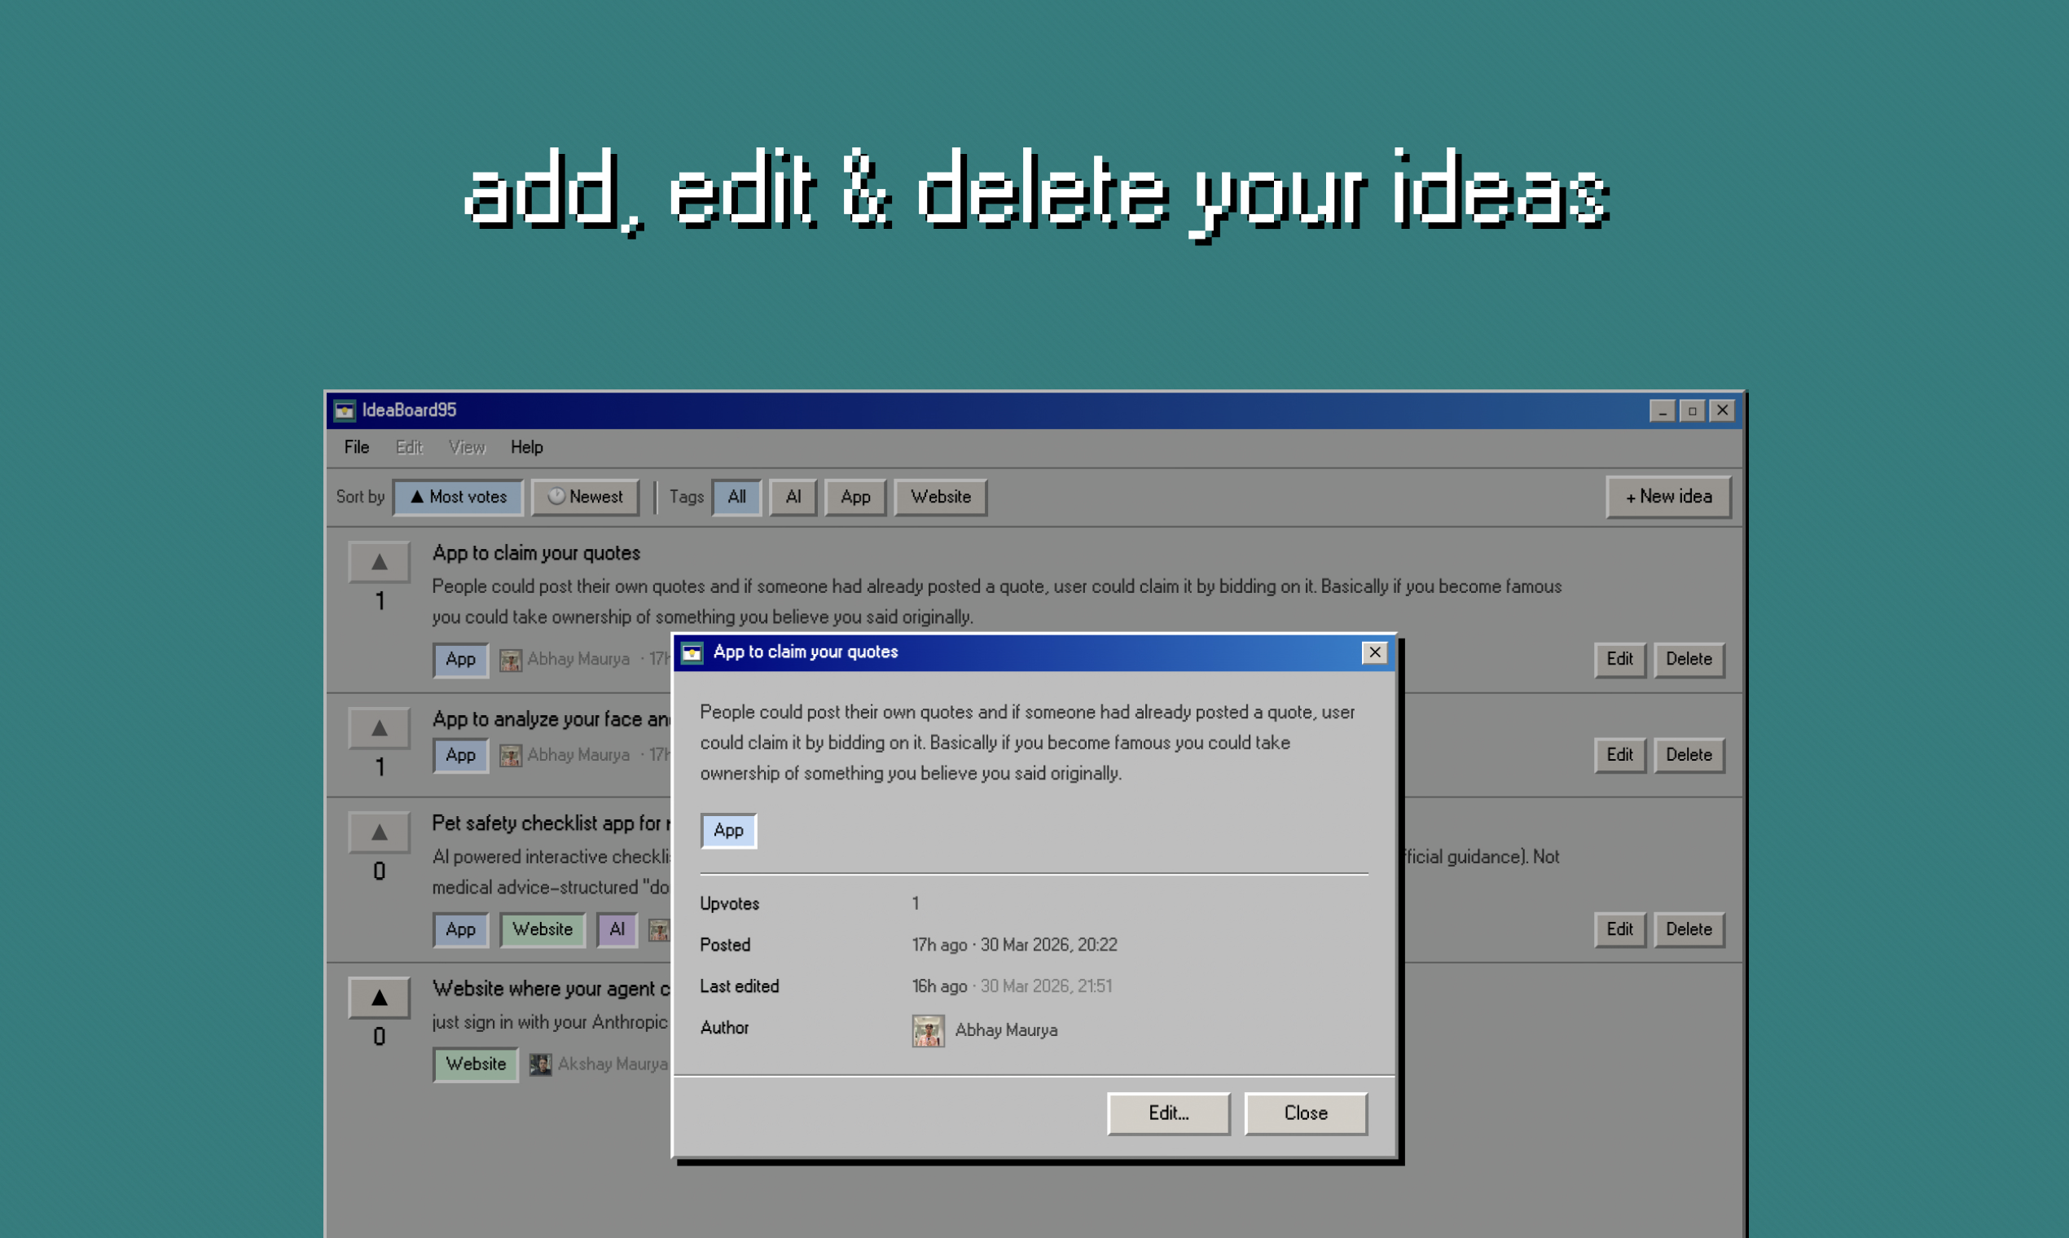Screen dimensions: 2069x1238
Task: Click the dialog title bar icon
Action: (x=692, y=652)
